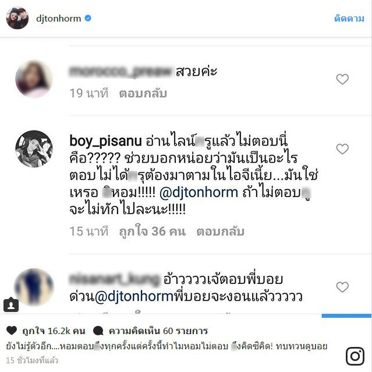Open djtonhorm's header profile picture
The height and width of the screenshot is (372, 372).
coord(17,18)
